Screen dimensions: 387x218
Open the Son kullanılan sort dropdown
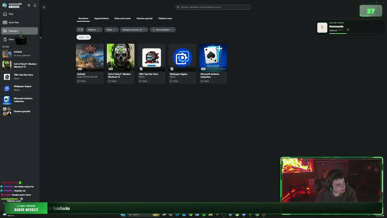(x=163, y=30)
